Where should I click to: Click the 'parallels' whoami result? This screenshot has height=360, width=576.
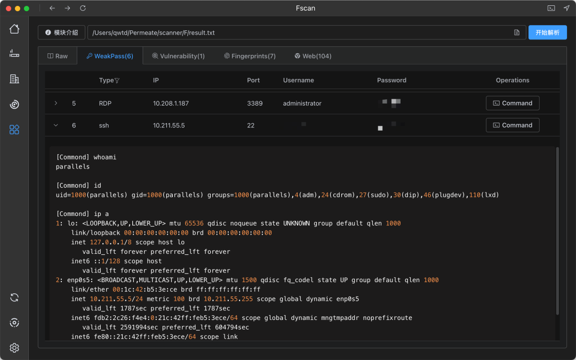[73, 167]
